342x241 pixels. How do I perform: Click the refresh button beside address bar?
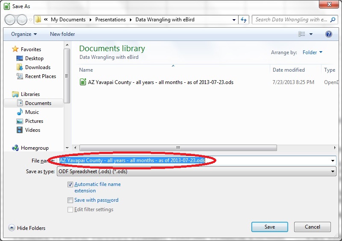244,20
